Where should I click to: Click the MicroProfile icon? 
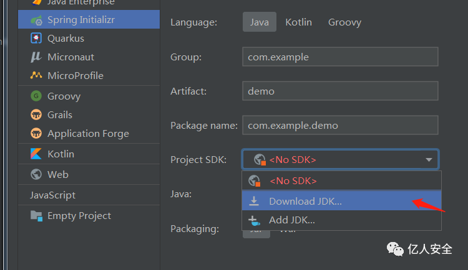click(36, 75)
